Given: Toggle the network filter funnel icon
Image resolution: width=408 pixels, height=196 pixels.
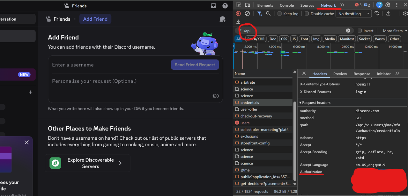Looking at the screenshot, I should click(x=259, y=14).
